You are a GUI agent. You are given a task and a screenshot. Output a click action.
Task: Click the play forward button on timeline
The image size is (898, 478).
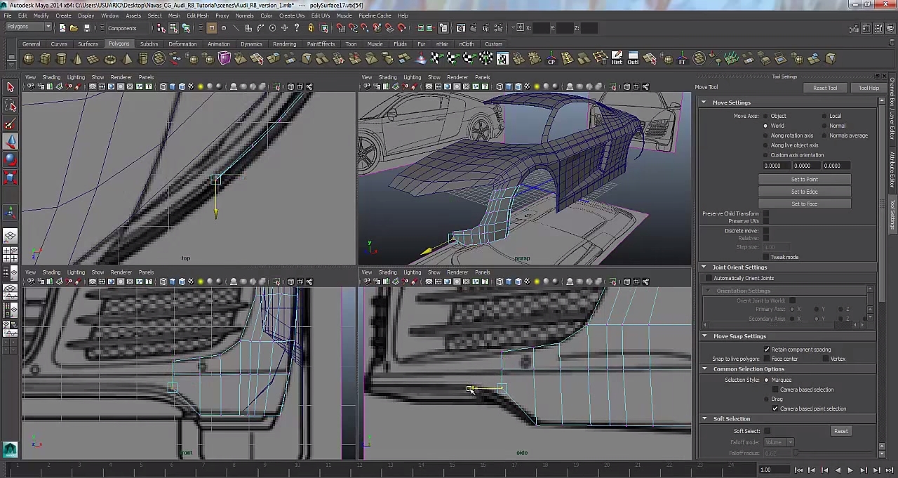[x=850, y=470]
